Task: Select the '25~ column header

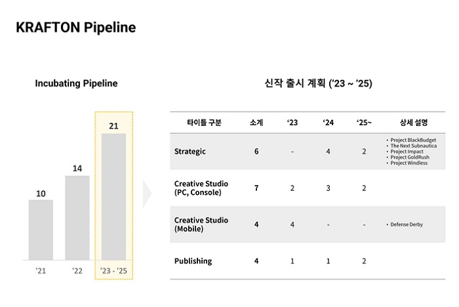Action: pos(364,123)
